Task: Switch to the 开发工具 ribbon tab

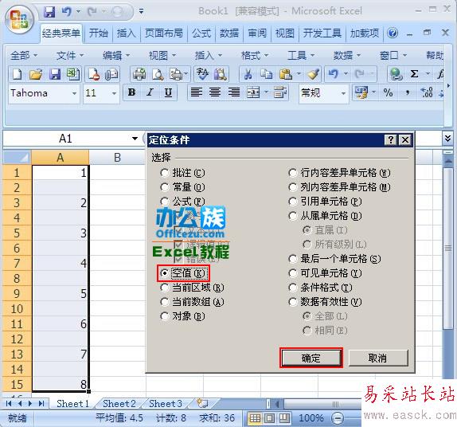Action: click(x=322, y=33)
